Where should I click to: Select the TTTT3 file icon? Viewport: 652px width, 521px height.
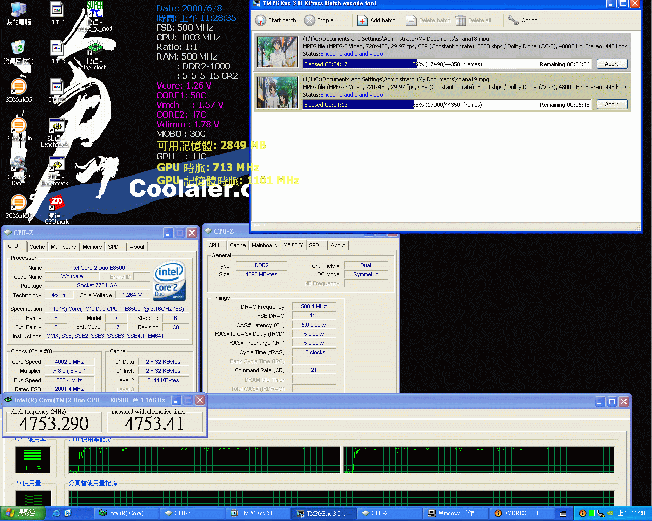[x=57, y=48]
